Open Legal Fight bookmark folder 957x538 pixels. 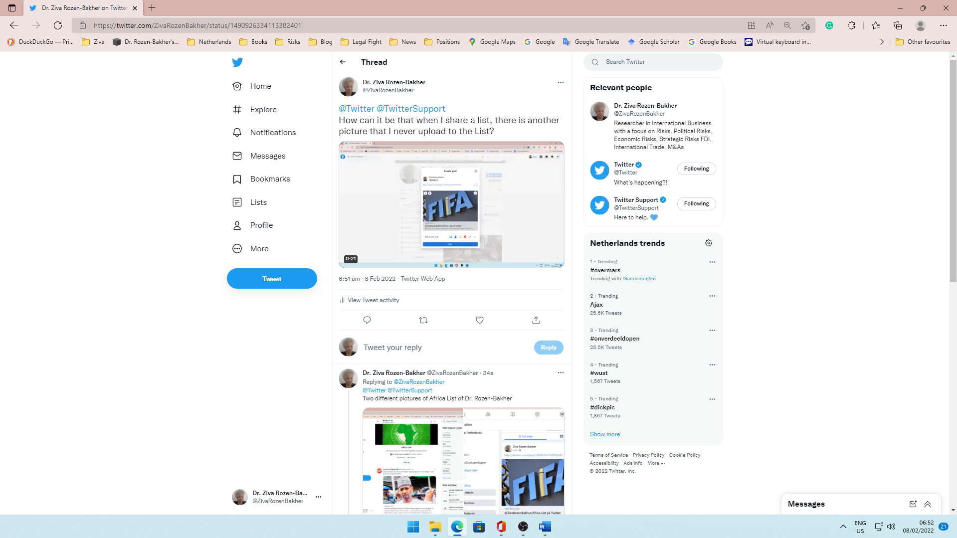pos(361,42)
